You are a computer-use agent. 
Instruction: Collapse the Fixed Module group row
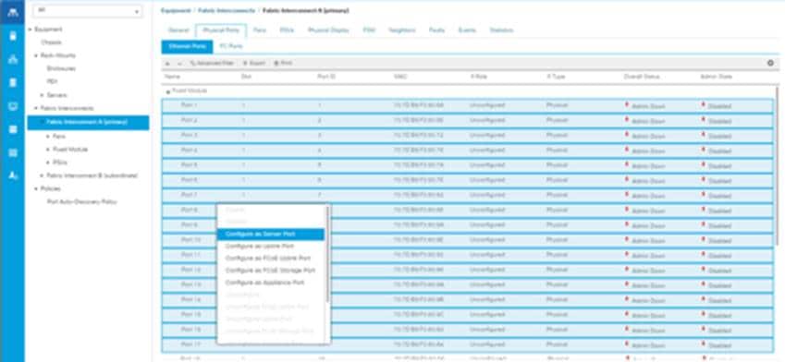point(167,91)
